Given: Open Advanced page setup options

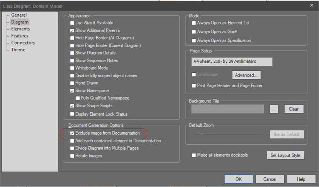Looking at the screenshot, I should click(246, 75).
